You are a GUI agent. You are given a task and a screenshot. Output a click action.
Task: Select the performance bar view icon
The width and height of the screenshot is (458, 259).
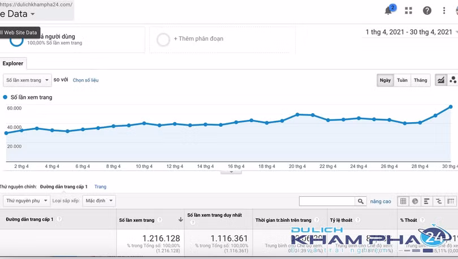(427, 201)
